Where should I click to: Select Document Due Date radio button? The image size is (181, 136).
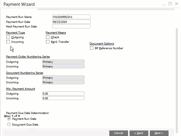tap(9, 125)
